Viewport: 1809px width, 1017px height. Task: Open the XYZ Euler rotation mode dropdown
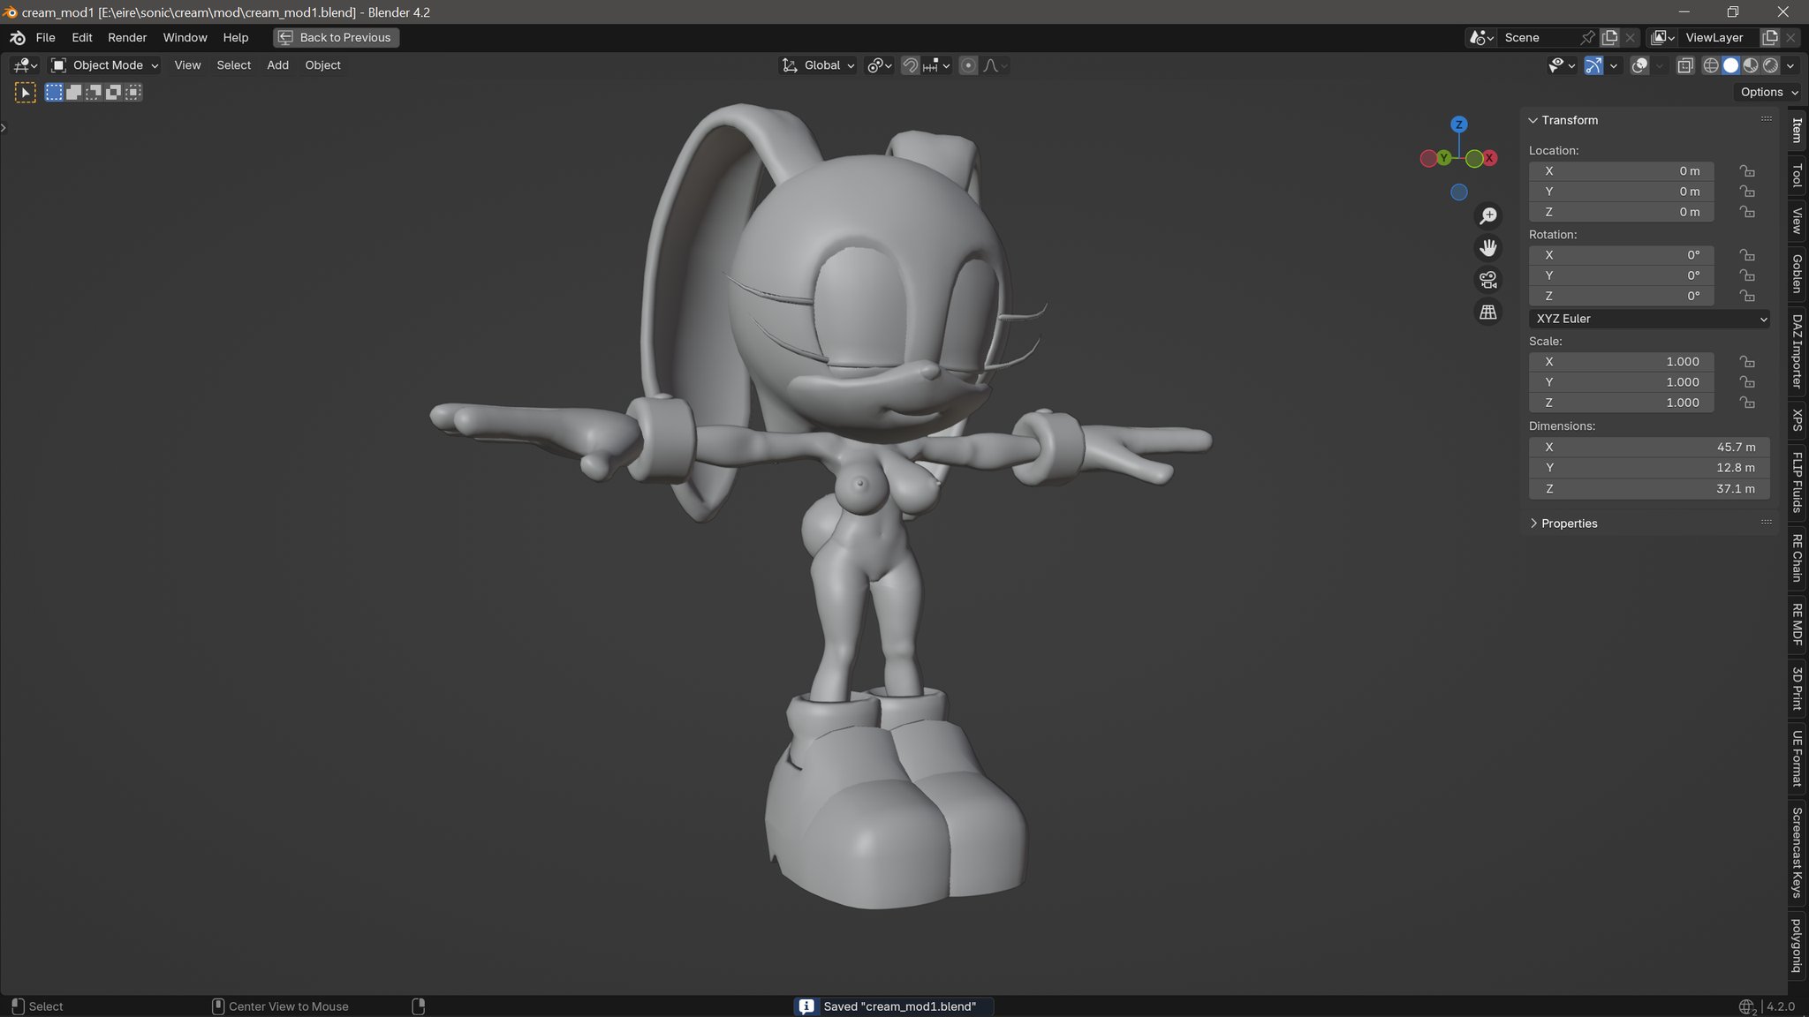point(1649,319)
